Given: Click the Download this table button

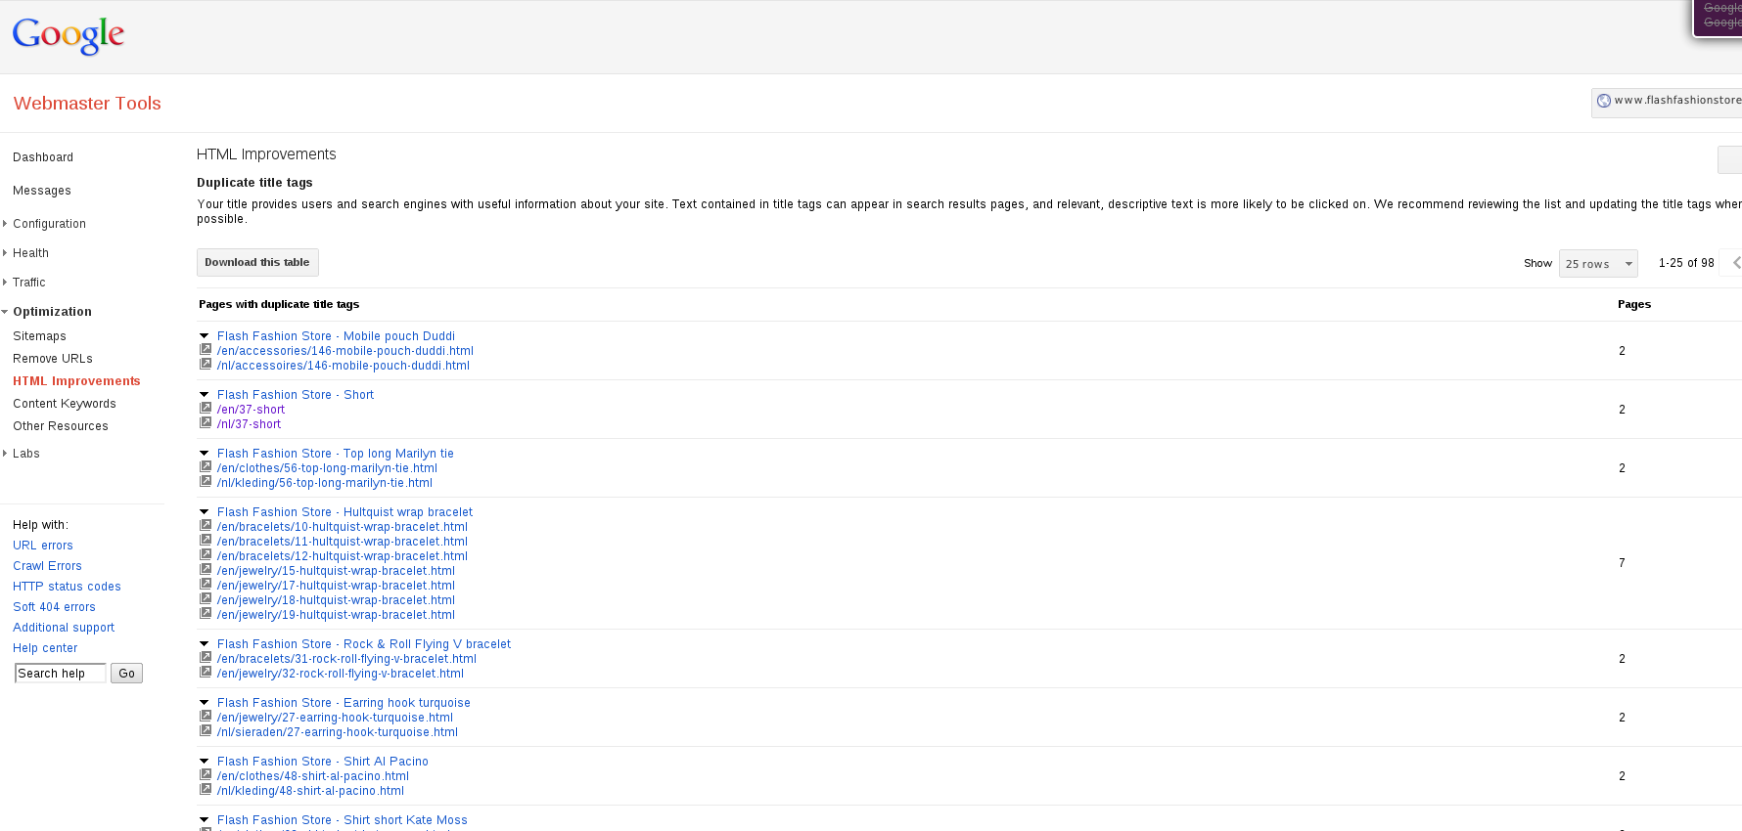Looking at the screenshot, I should pos(257,262).
